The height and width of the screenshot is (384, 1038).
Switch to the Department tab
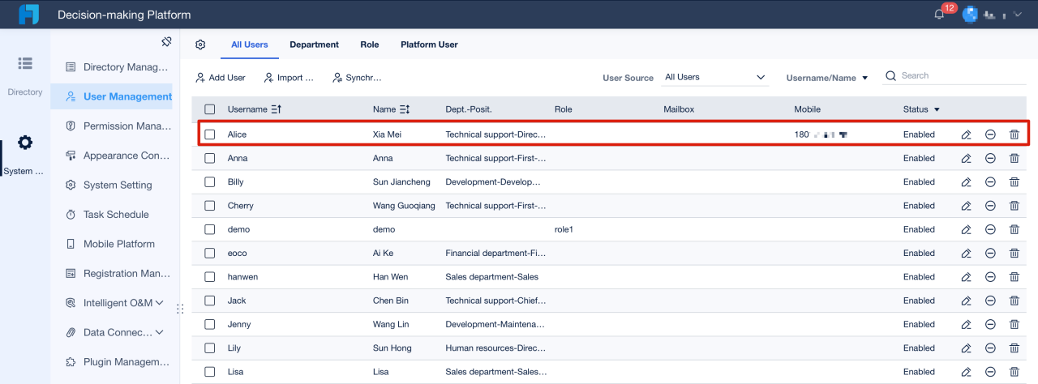(x=314, y=45)
